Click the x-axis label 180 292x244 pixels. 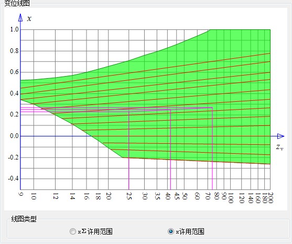tap(265, 198)
